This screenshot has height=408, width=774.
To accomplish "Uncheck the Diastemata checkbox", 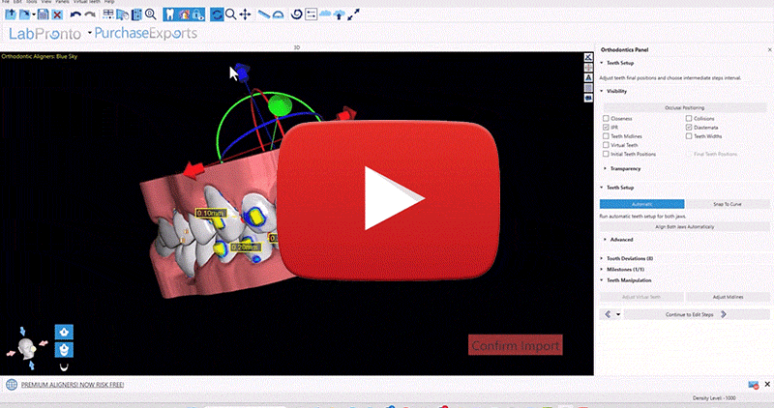I will [x=689, y=128].
